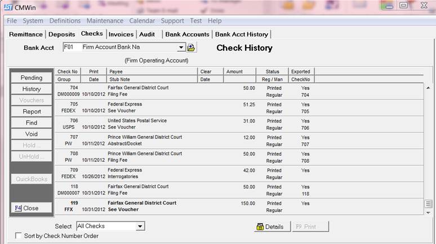This screenshot has width=436, height=244.
Task: Click the folder icon beside Bank Acct dropdown
Action: coord(192,48)
